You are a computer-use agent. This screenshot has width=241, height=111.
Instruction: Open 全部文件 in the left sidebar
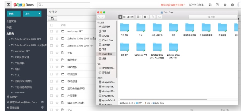click(x=11, y=21)
